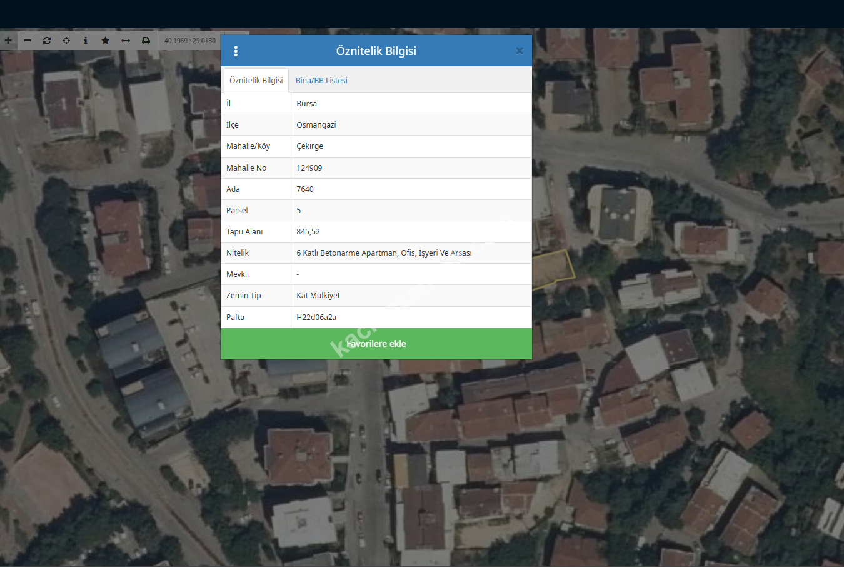The width and height of the screenshot is (844, 567).
Task: Open the three-dot options menu
Action: tap(236, 51)
